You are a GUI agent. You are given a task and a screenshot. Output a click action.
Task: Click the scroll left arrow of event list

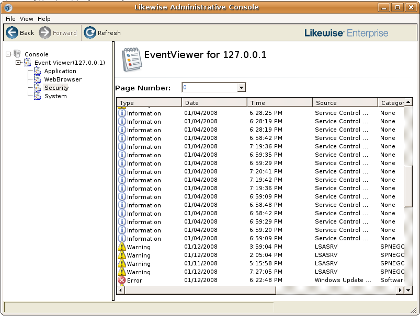(121, 290)
